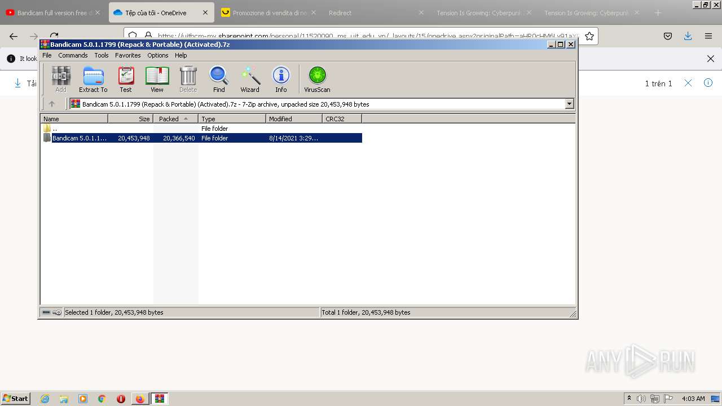
Task: Sort by the Modified column header
Action: [294, 119]
